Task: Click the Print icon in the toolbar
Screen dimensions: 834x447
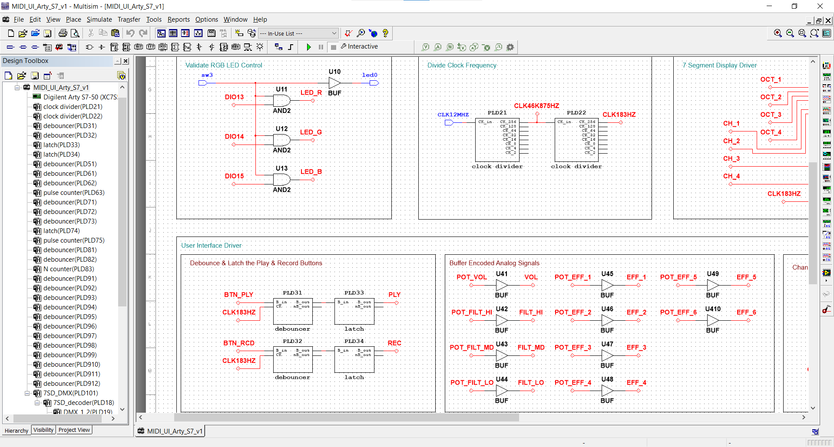Action: [x=63, y=33]
